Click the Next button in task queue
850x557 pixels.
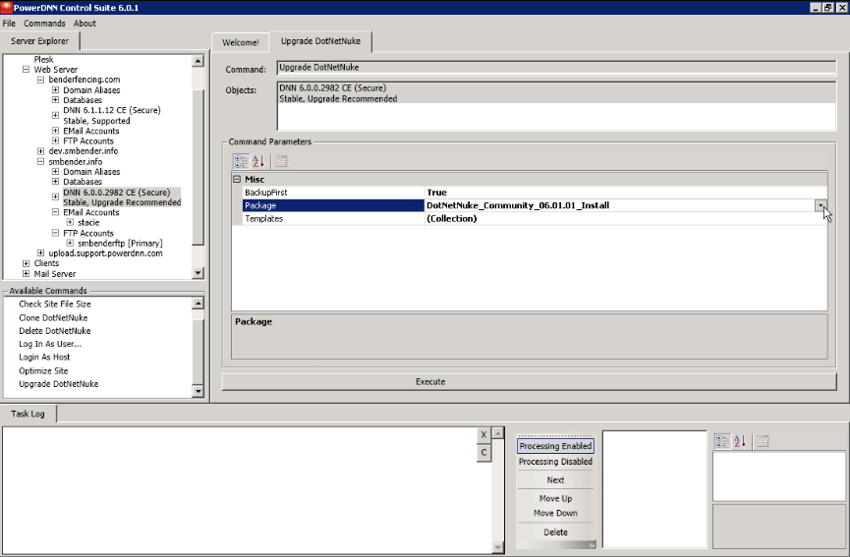pos(555,480)
